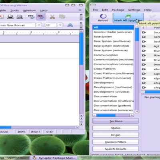
Task: Select Cross Platform (universe) section
Action: 113,78
